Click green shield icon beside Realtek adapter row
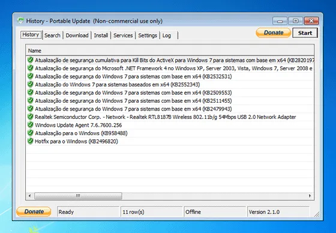 (x=31, y=116)
